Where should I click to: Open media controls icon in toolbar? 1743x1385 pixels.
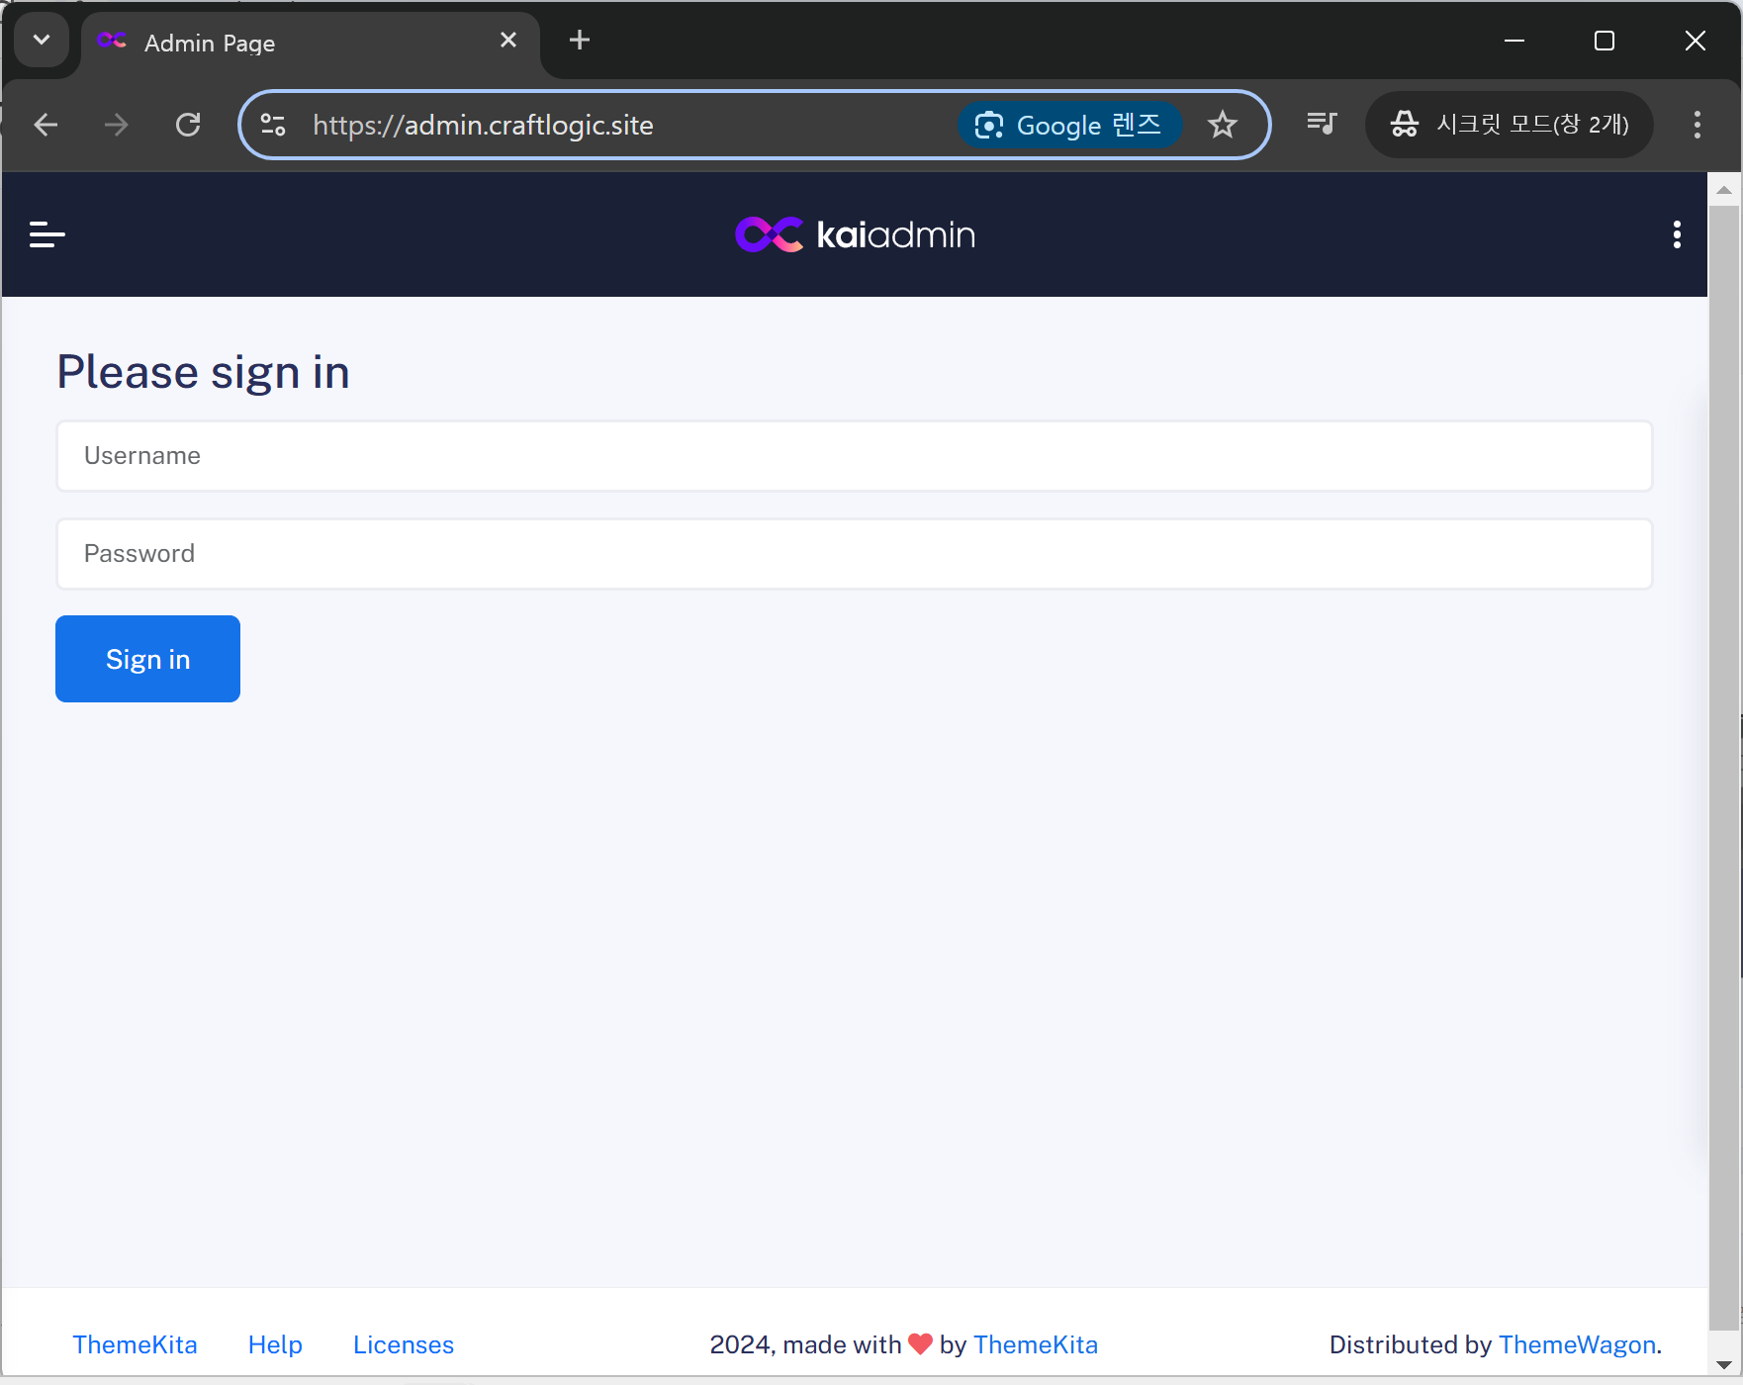pyautogui.click(x=1322, y=124)
